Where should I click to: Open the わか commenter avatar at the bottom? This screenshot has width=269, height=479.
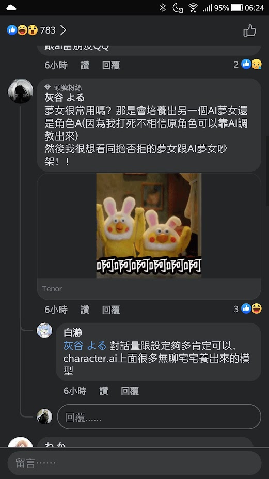[20, 442]
